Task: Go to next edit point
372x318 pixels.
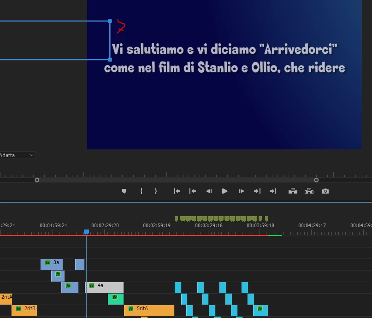Action: click(257, 191)
